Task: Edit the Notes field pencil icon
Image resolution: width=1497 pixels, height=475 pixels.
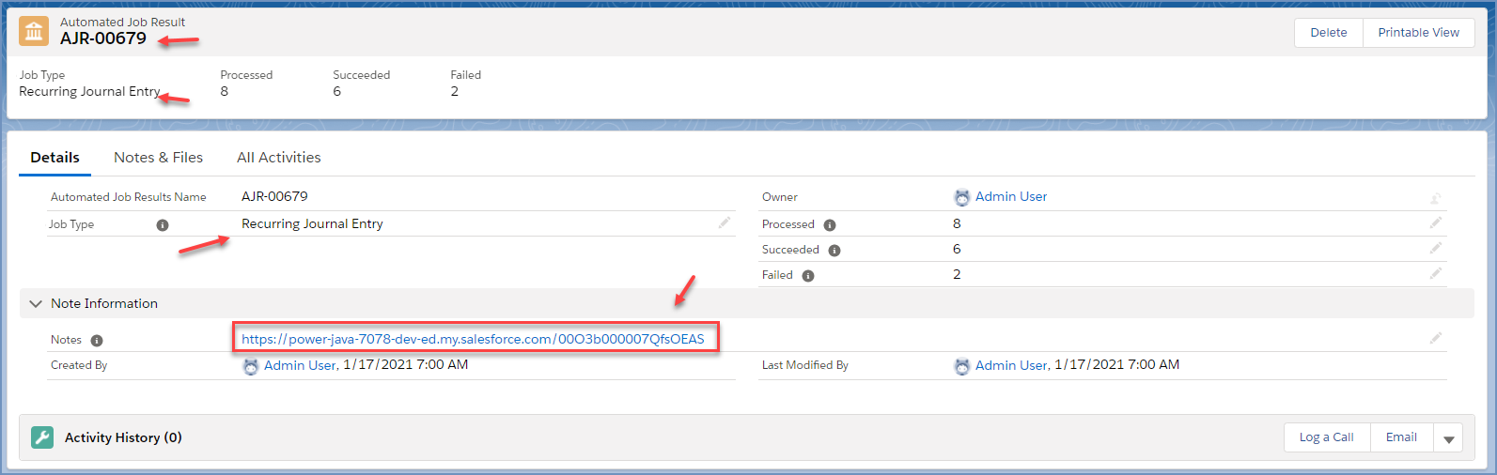Action: pyautogui.click(x=1436, y=338)
